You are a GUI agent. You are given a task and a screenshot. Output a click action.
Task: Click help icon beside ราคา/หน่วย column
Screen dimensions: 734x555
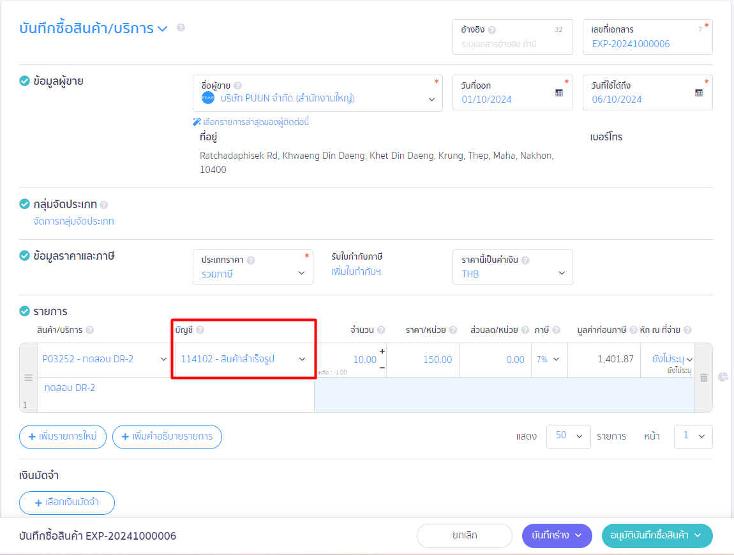[x=453, y=330]
